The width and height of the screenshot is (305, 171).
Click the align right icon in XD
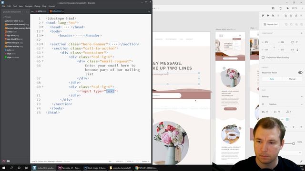click(x=296, y=16)
